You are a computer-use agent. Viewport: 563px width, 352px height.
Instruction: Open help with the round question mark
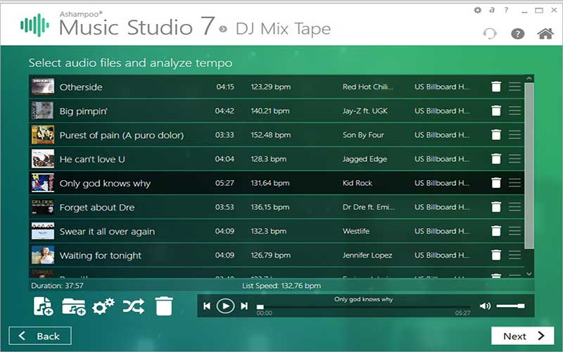(x=517, y=33)
